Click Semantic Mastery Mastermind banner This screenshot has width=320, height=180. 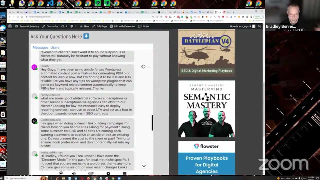click(206, 109)
